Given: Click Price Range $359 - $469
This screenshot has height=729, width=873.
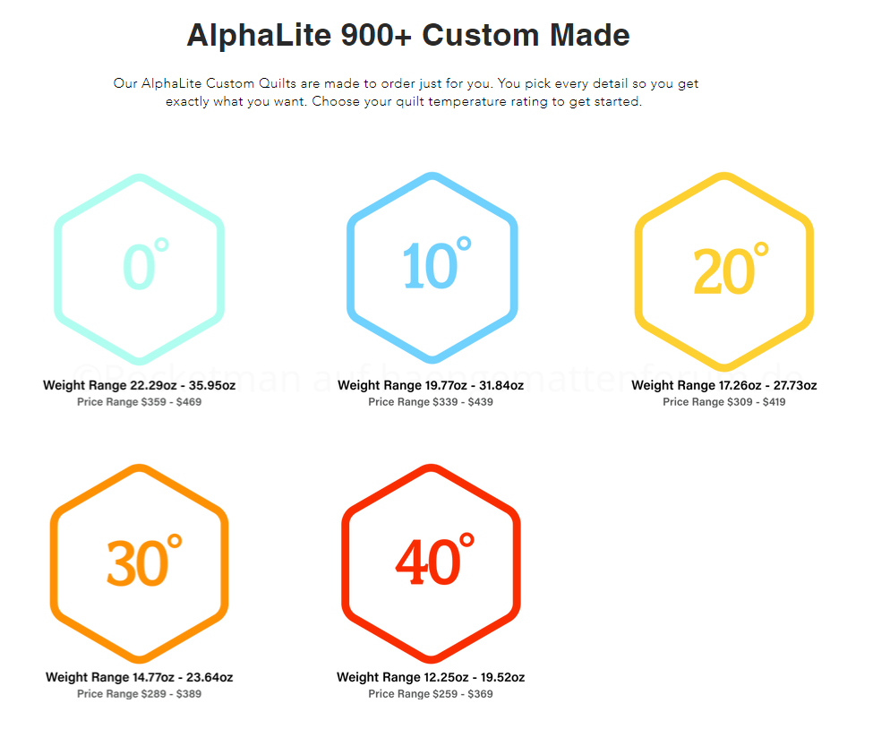Looking at the screenshot, I should click(x=139, y=402).
